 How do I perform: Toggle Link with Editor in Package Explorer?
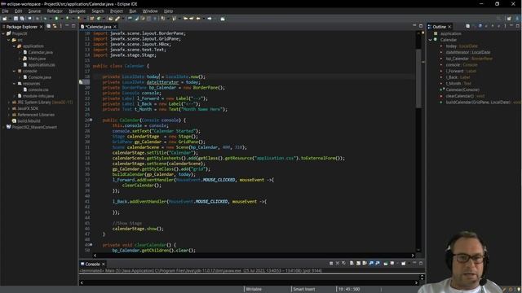pos(55,26)
